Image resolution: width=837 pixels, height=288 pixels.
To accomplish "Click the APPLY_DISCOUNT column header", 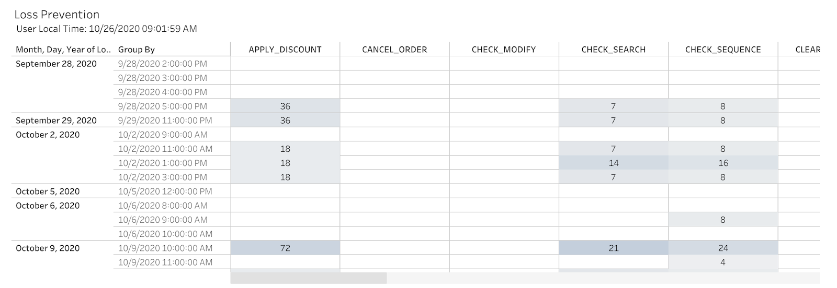I will [x=285, y=50].
